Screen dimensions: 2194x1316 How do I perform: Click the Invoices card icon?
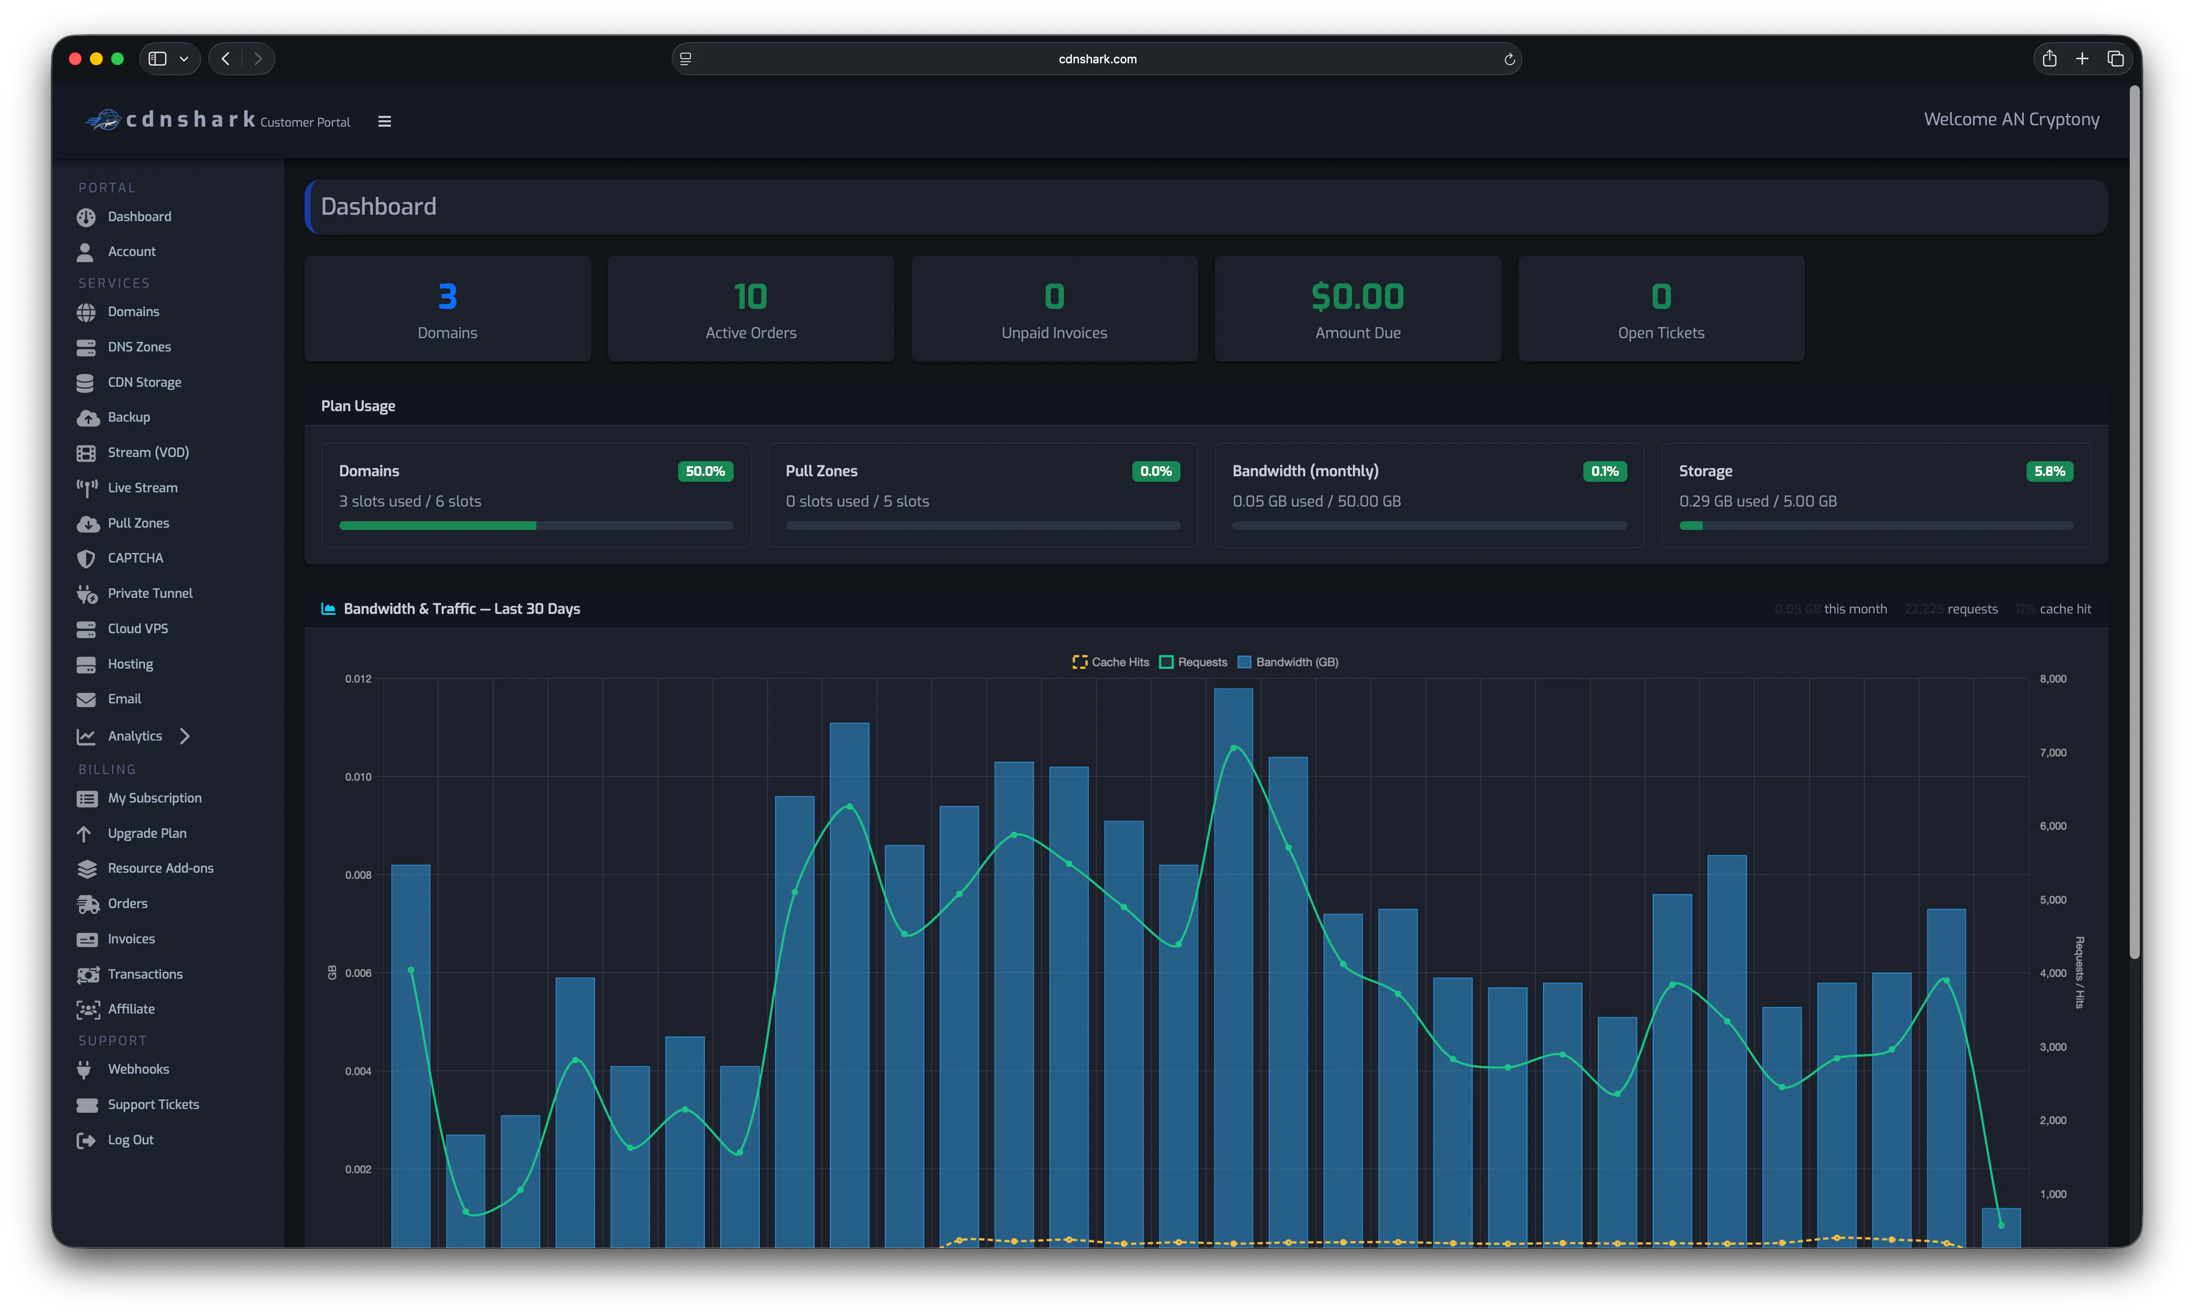(87, 940)
